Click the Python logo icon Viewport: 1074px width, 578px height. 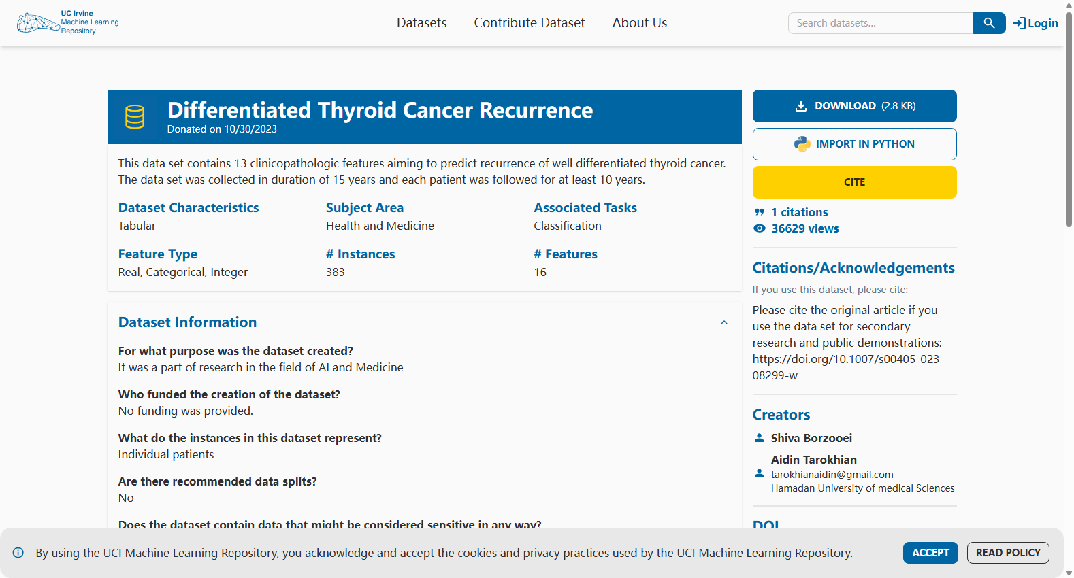(802, 144)
